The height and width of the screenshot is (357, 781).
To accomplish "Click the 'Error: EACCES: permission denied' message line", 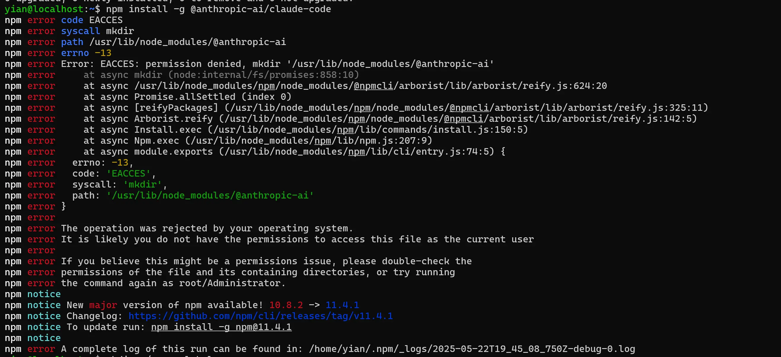I will click(x=277, y=64).
